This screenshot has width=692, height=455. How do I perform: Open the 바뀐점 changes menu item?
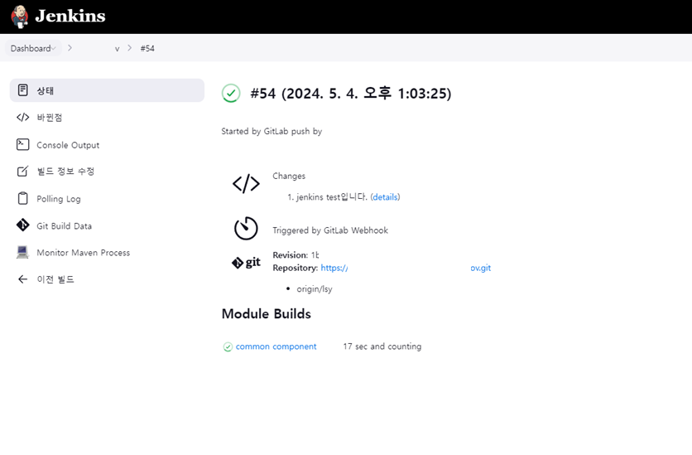pyautogui.click(x=50, y=118)
